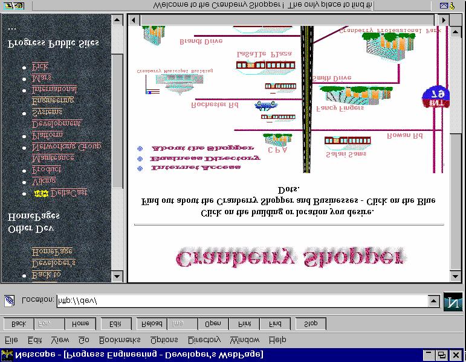Click the security key status icon
The image size is (466, 362).
coord(14,5)
